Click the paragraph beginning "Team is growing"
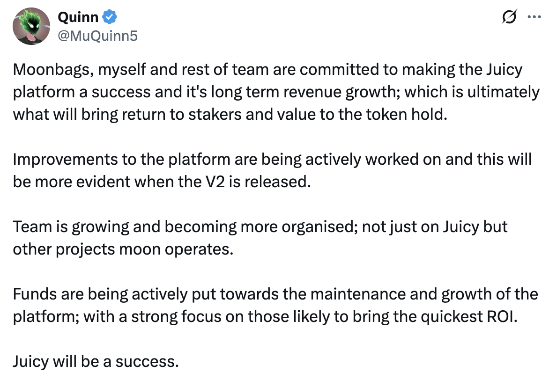Screen dimensions: 549x380 [x=260, y=238]
